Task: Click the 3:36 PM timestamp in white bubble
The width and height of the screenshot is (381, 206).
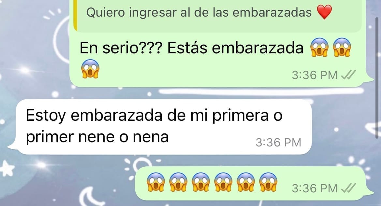Action: tap(278, 143)
